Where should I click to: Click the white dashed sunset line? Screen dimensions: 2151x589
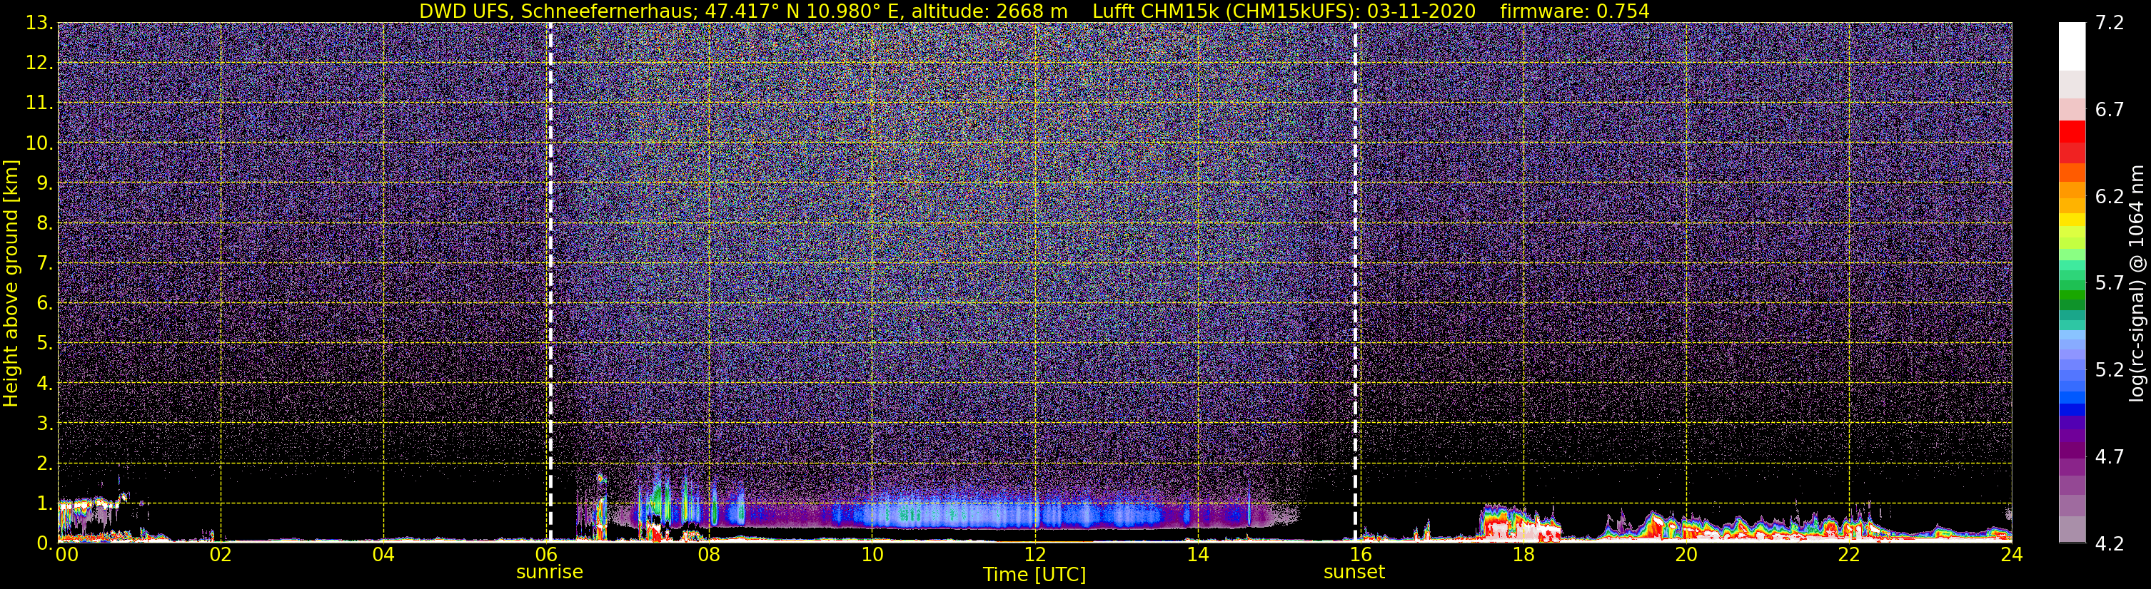click(1354, 283)
